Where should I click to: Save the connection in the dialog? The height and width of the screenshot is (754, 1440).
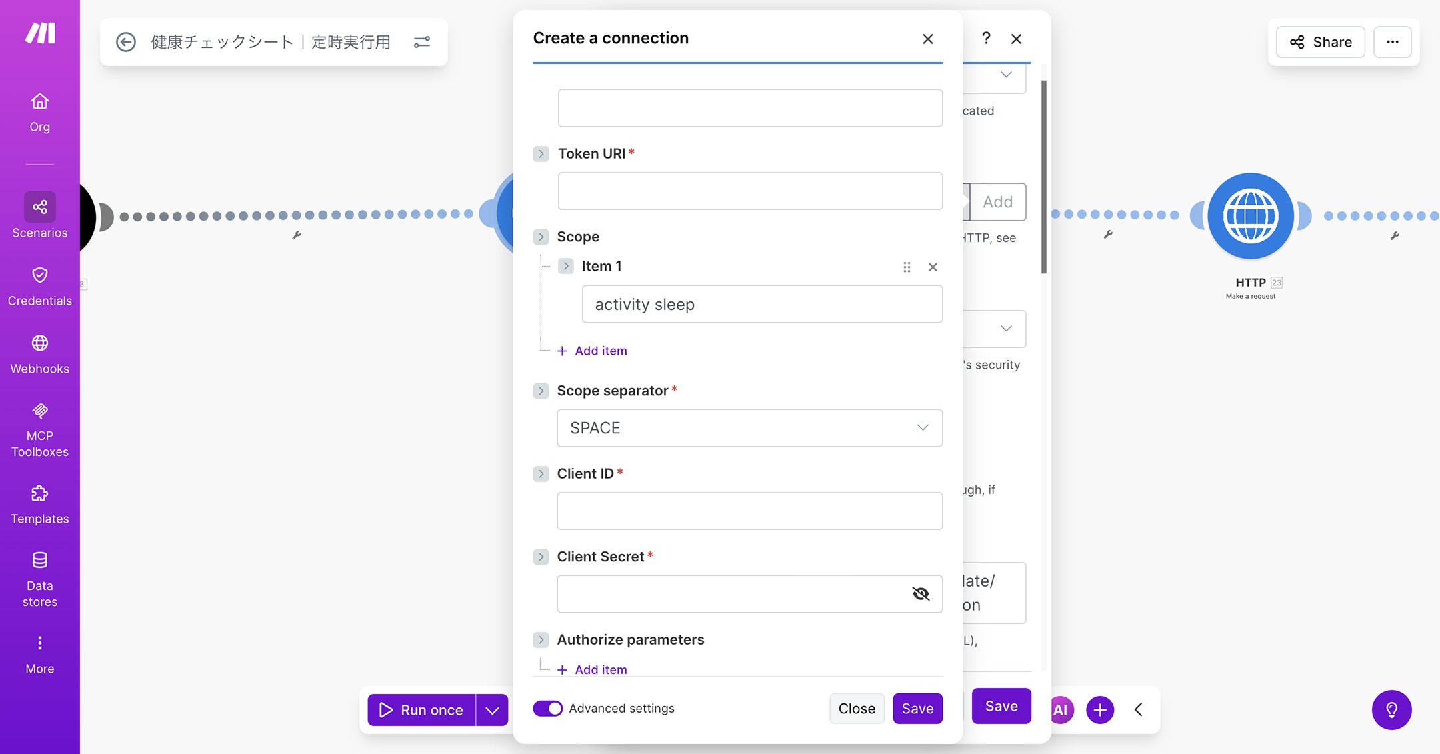point(917,709)
